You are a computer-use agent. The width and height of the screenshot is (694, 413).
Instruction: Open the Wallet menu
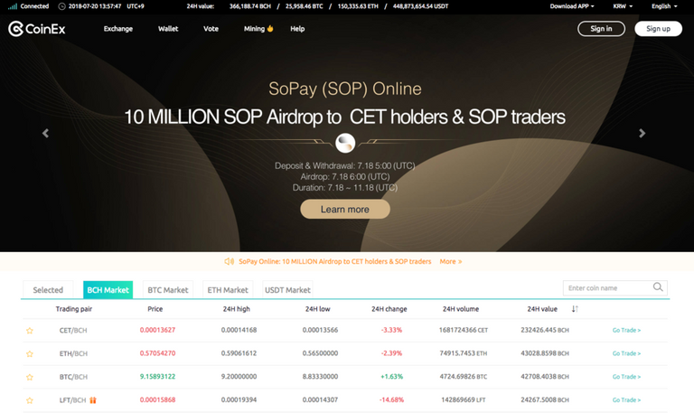click(168, 29)
